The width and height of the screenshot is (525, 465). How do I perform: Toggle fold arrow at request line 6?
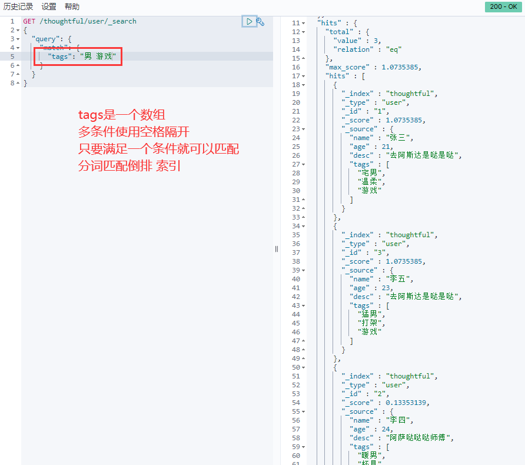tap(18, 65)
